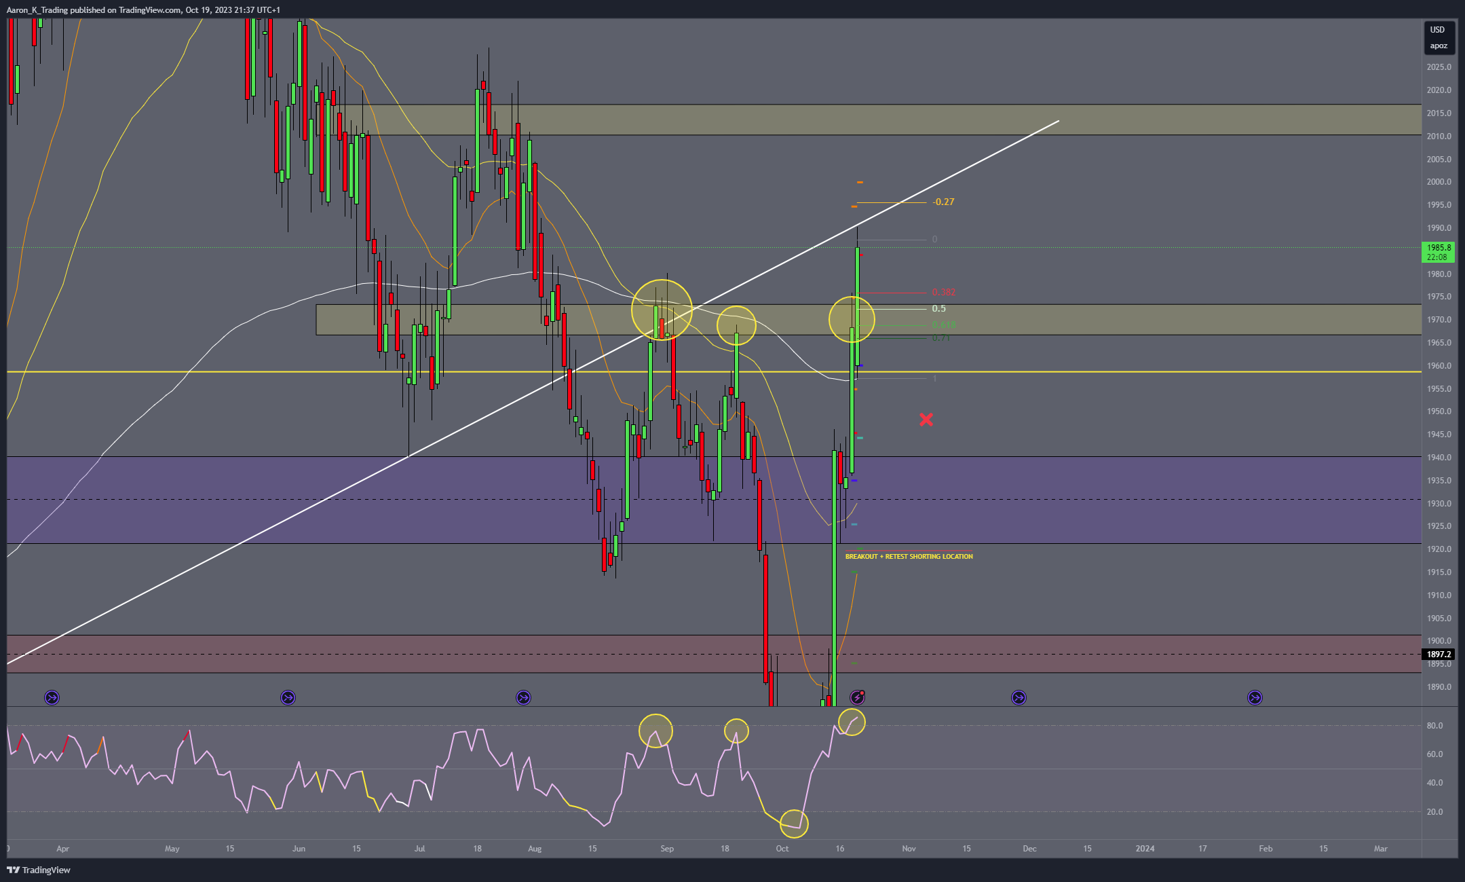The image size is (1465, 882).
Task: Click the RSI 80.0 axis label
Action: click(1434, 726)
